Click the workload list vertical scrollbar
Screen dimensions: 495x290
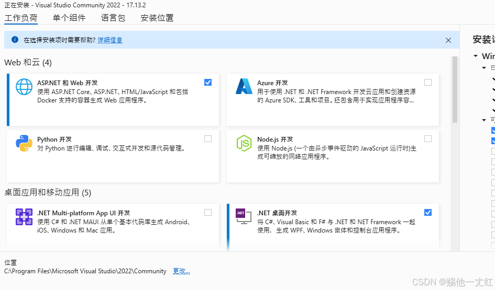455,89
